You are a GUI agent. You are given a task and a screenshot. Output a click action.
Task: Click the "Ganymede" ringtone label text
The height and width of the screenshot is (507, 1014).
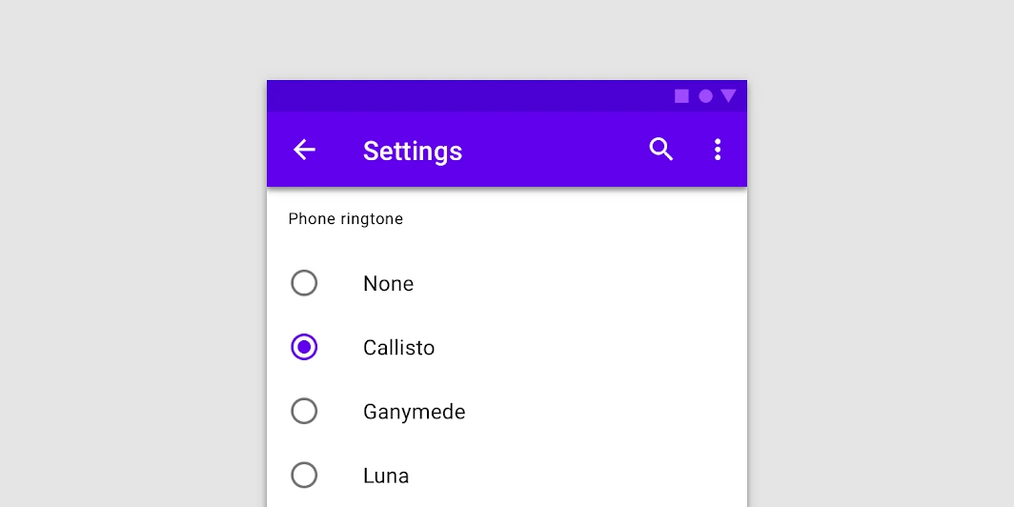pos(414,412)
